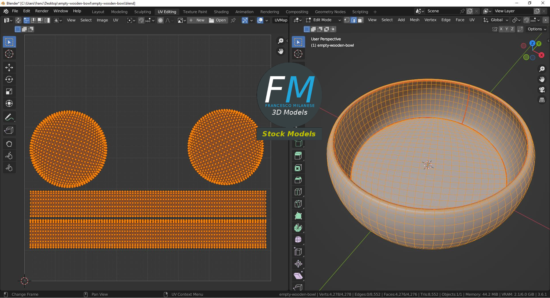The width and height of the screenshot is (550, 298).
Task: Click the camera view icon in viewport
Action: click(x=542, y=90)
